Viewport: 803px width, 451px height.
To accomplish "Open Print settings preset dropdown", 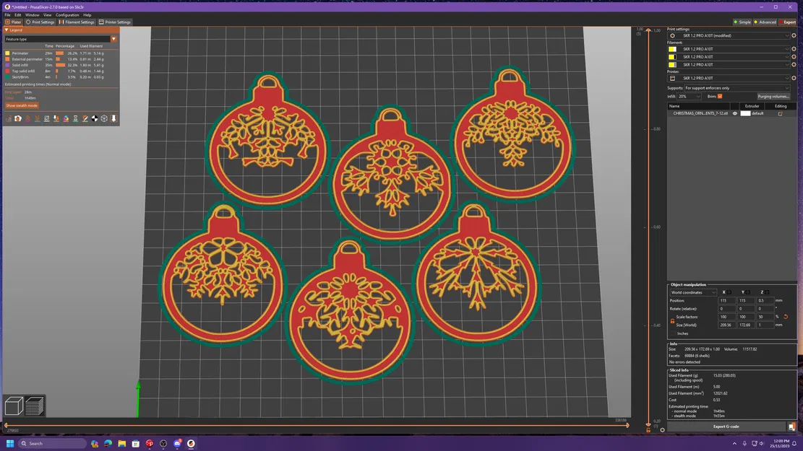I will (729, 36).
